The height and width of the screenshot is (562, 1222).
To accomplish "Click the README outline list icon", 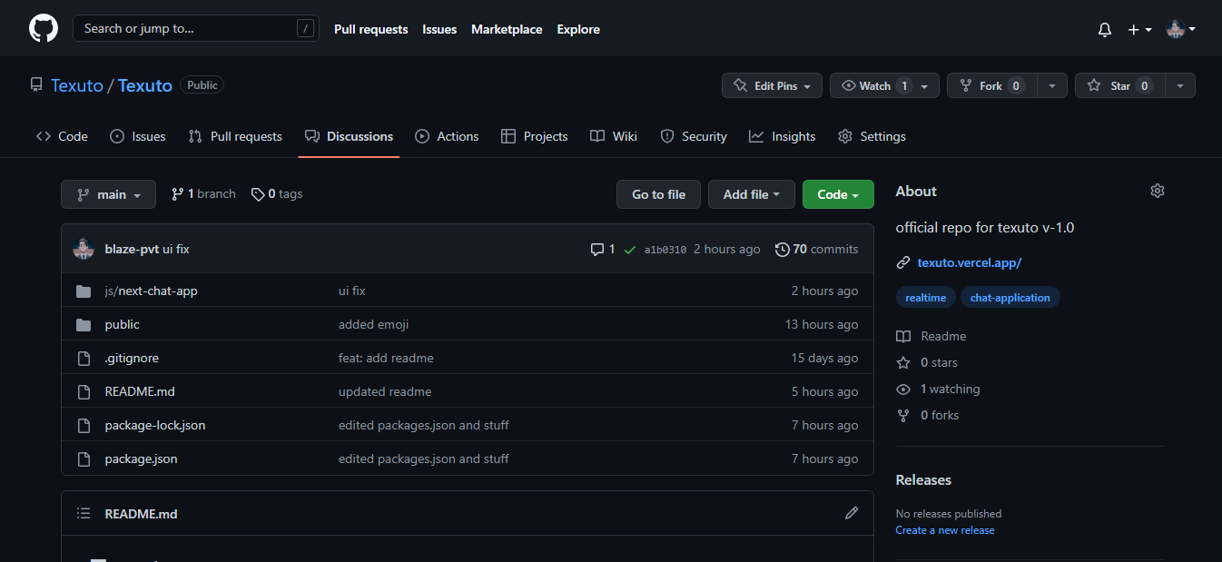I will tap(84, 514).
